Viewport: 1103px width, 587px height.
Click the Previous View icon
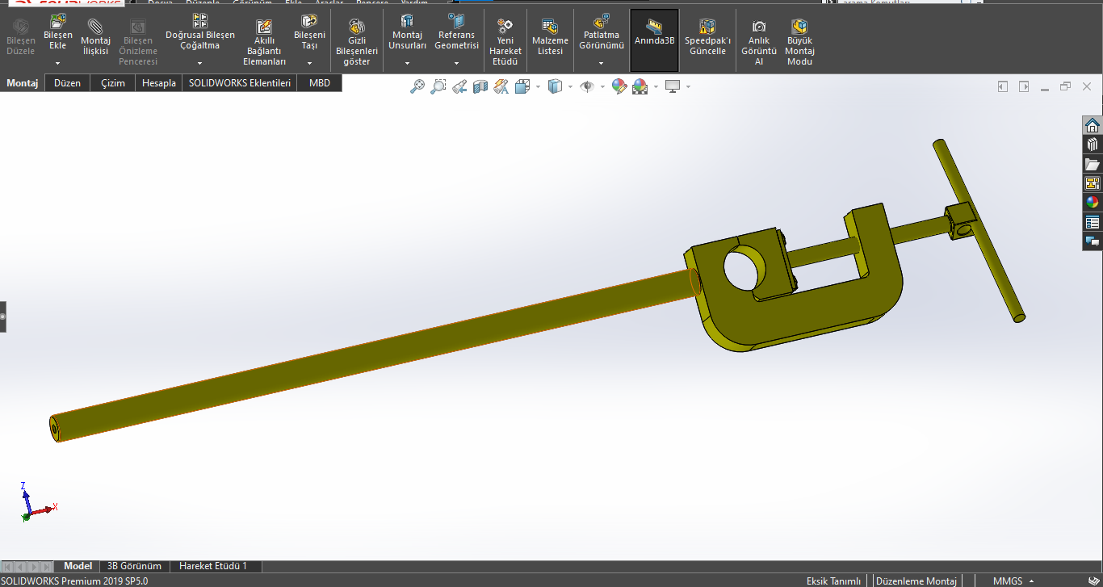coord(459,86)
